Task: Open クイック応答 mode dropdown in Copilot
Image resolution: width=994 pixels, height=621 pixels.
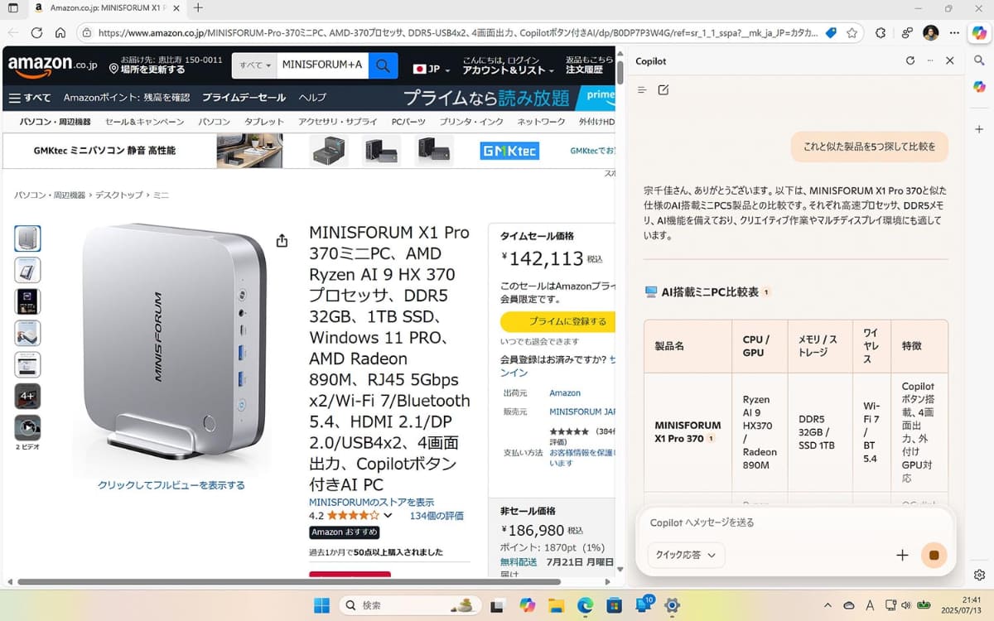Action: coord(686,555)
